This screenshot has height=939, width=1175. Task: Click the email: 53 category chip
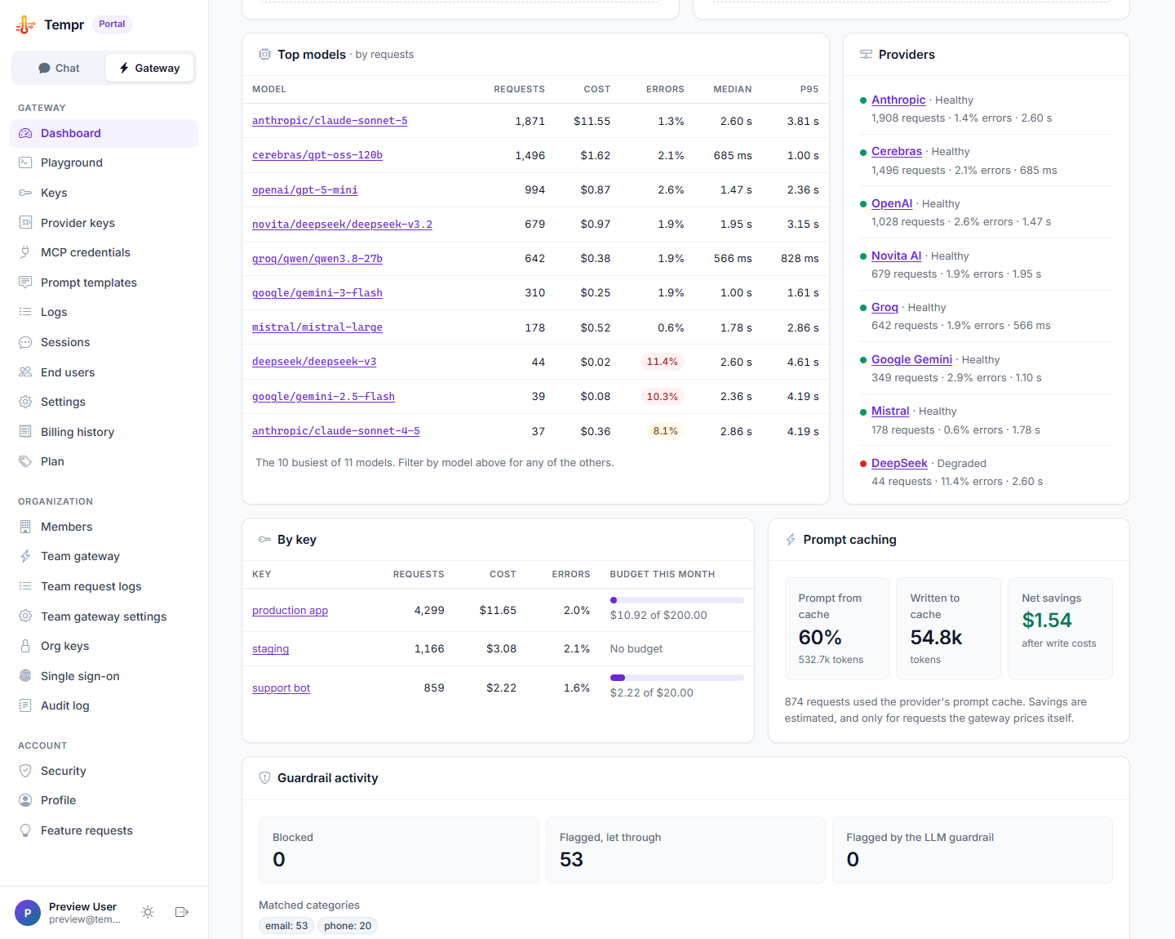(x=286, y=925)
